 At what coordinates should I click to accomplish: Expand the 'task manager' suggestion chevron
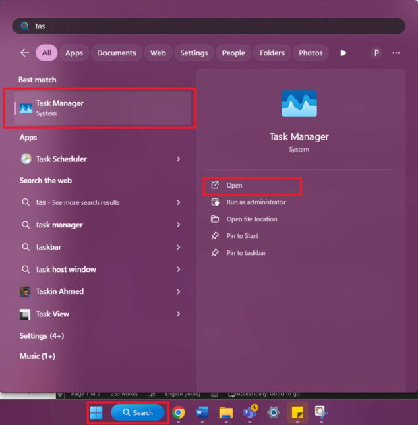178,225
